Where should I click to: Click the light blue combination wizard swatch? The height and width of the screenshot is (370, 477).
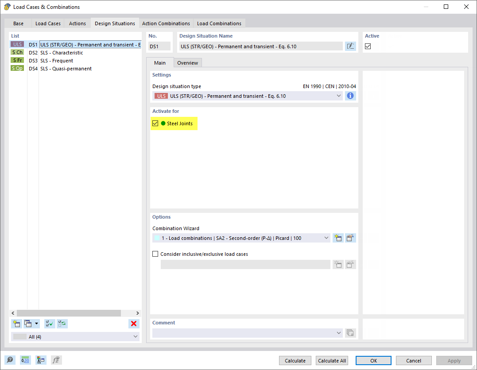(157, 238)
